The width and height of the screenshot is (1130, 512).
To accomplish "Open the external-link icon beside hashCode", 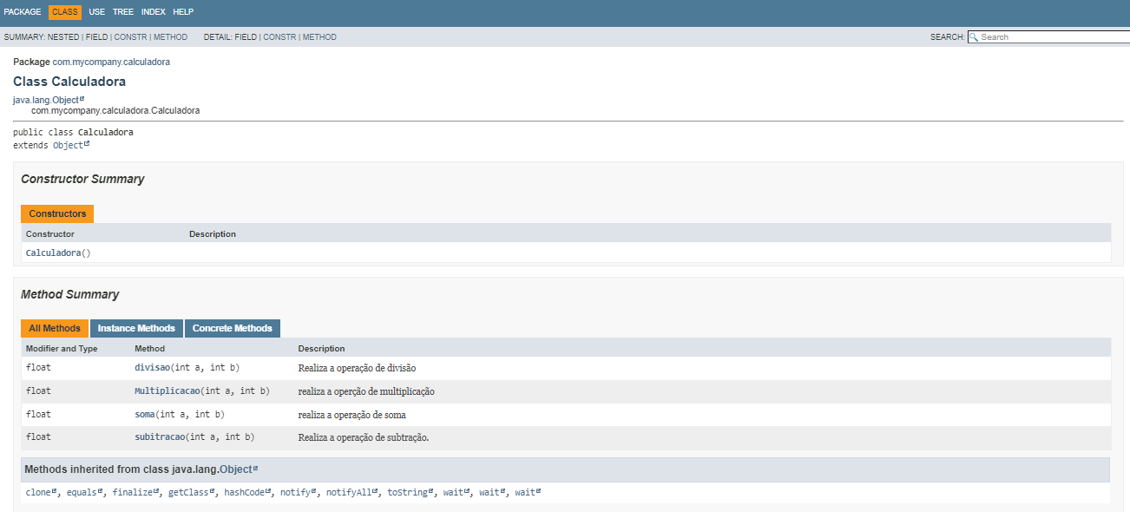I will pos(269,490).
